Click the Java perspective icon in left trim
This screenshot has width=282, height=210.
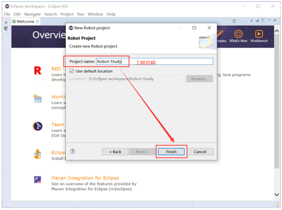[x=6, y=28]
